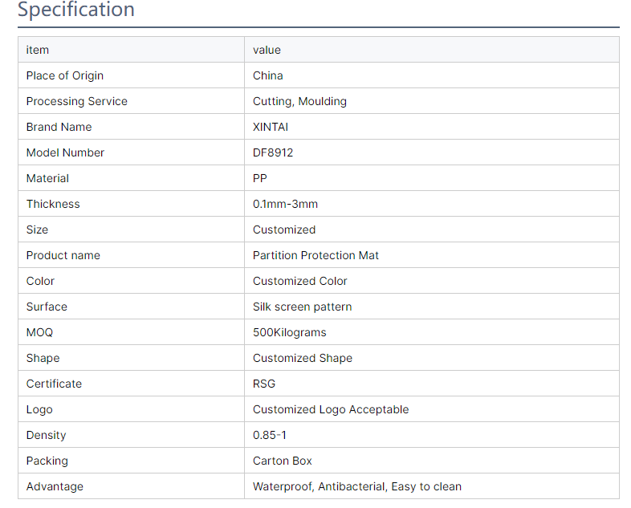Select the RSG certificate value
This screenshot has width=631, height=508.
click(x=264, y=384)
